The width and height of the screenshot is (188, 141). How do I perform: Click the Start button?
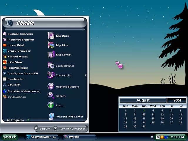click(9, 137)
